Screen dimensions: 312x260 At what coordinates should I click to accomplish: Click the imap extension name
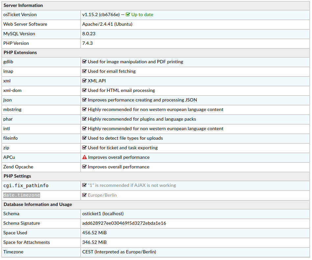point(8,71)
